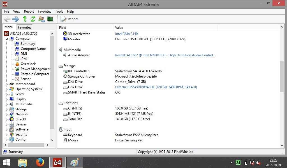Click the tree panel scroll down arrow
This screenshot has width=287, height=168.
(x=52, y=140)
